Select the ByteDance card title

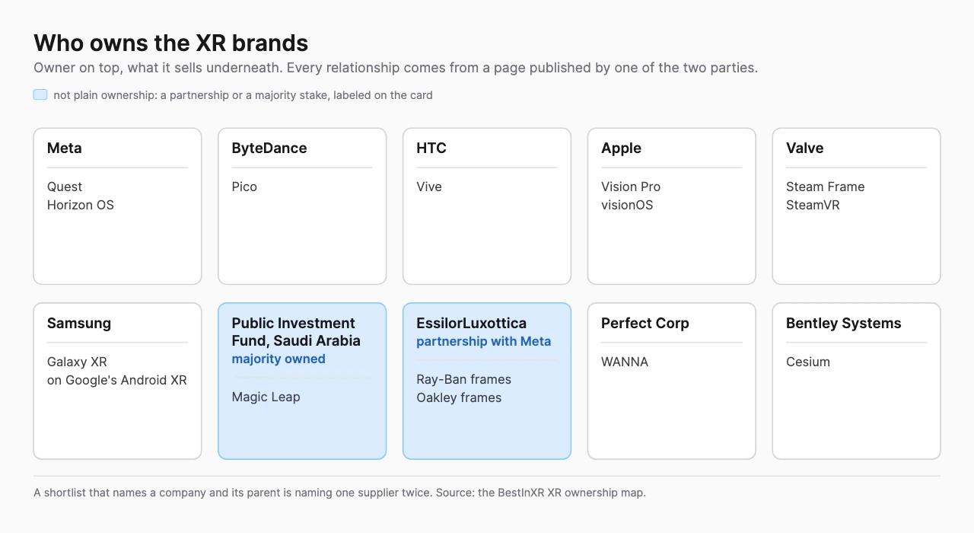pos(269,148)
